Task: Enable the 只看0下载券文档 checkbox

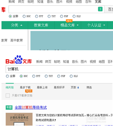Action: tap(8, 95)
